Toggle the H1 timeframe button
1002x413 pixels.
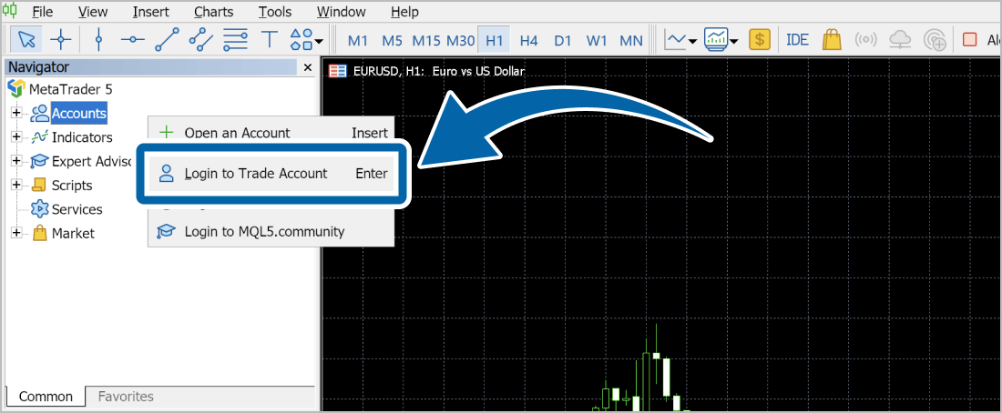[494, 40]
